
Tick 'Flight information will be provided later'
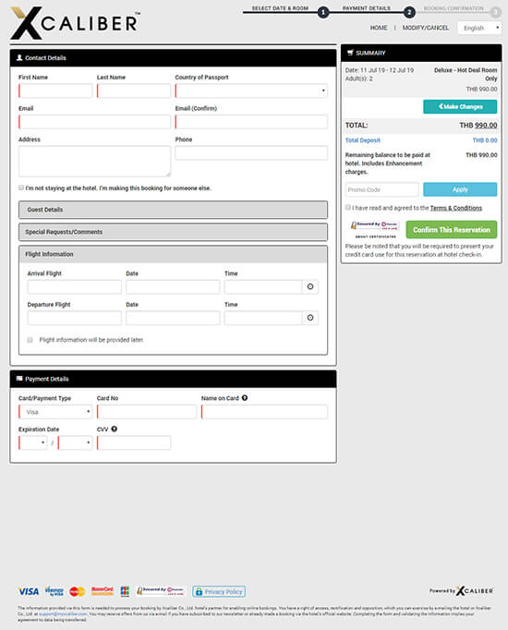coord(30,340)
